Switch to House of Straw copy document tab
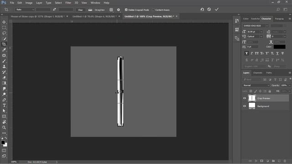292x164 pixels. [x=37, y=16]
